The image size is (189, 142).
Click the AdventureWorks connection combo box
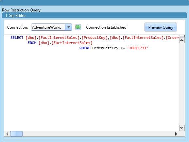51,27
